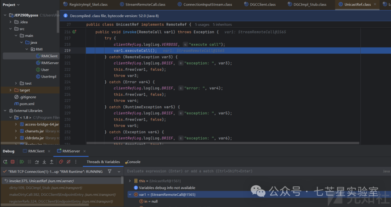The width and height of the screenshot is (391, 207).
Task: Open the Console tab
Action: tap(133, 162)
